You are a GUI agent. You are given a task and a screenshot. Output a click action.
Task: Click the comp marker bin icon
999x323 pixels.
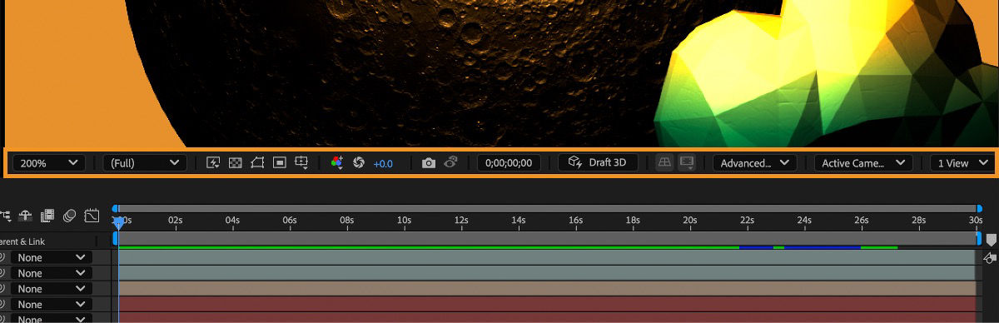coord(991,240)
